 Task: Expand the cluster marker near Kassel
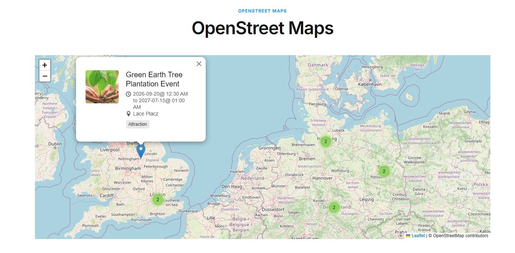pos(334,207)
